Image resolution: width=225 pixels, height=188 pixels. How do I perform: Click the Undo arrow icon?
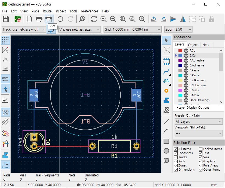pyautogui.click(x=60, y=19)
